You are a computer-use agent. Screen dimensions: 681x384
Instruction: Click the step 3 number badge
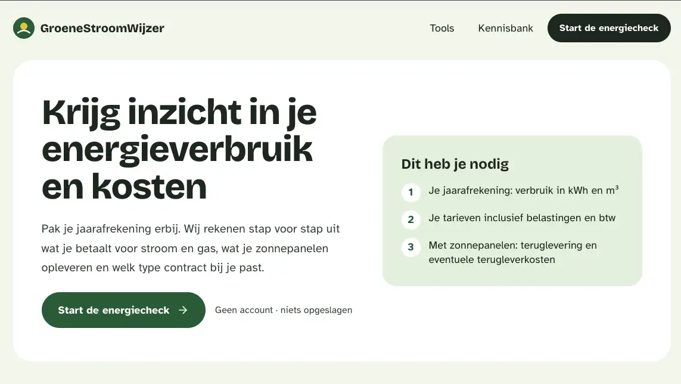point(411,247)
